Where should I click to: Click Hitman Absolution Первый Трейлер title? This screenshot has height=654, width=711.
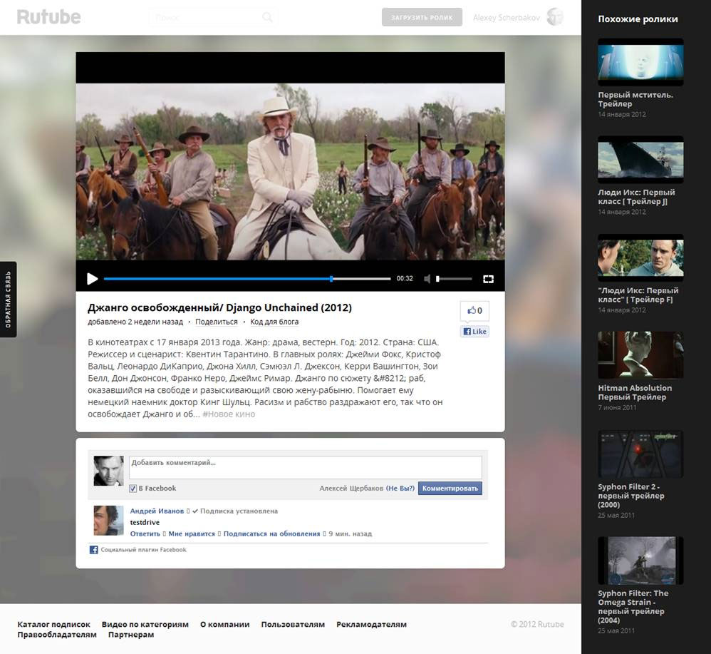coord(635,392)
